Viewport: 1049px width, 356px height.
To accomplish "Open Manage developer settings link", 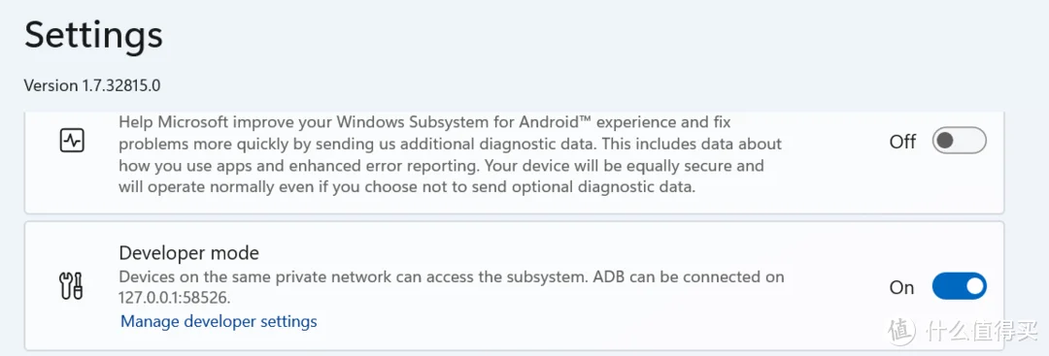I will pyautogui.click(x=219, y=321).
